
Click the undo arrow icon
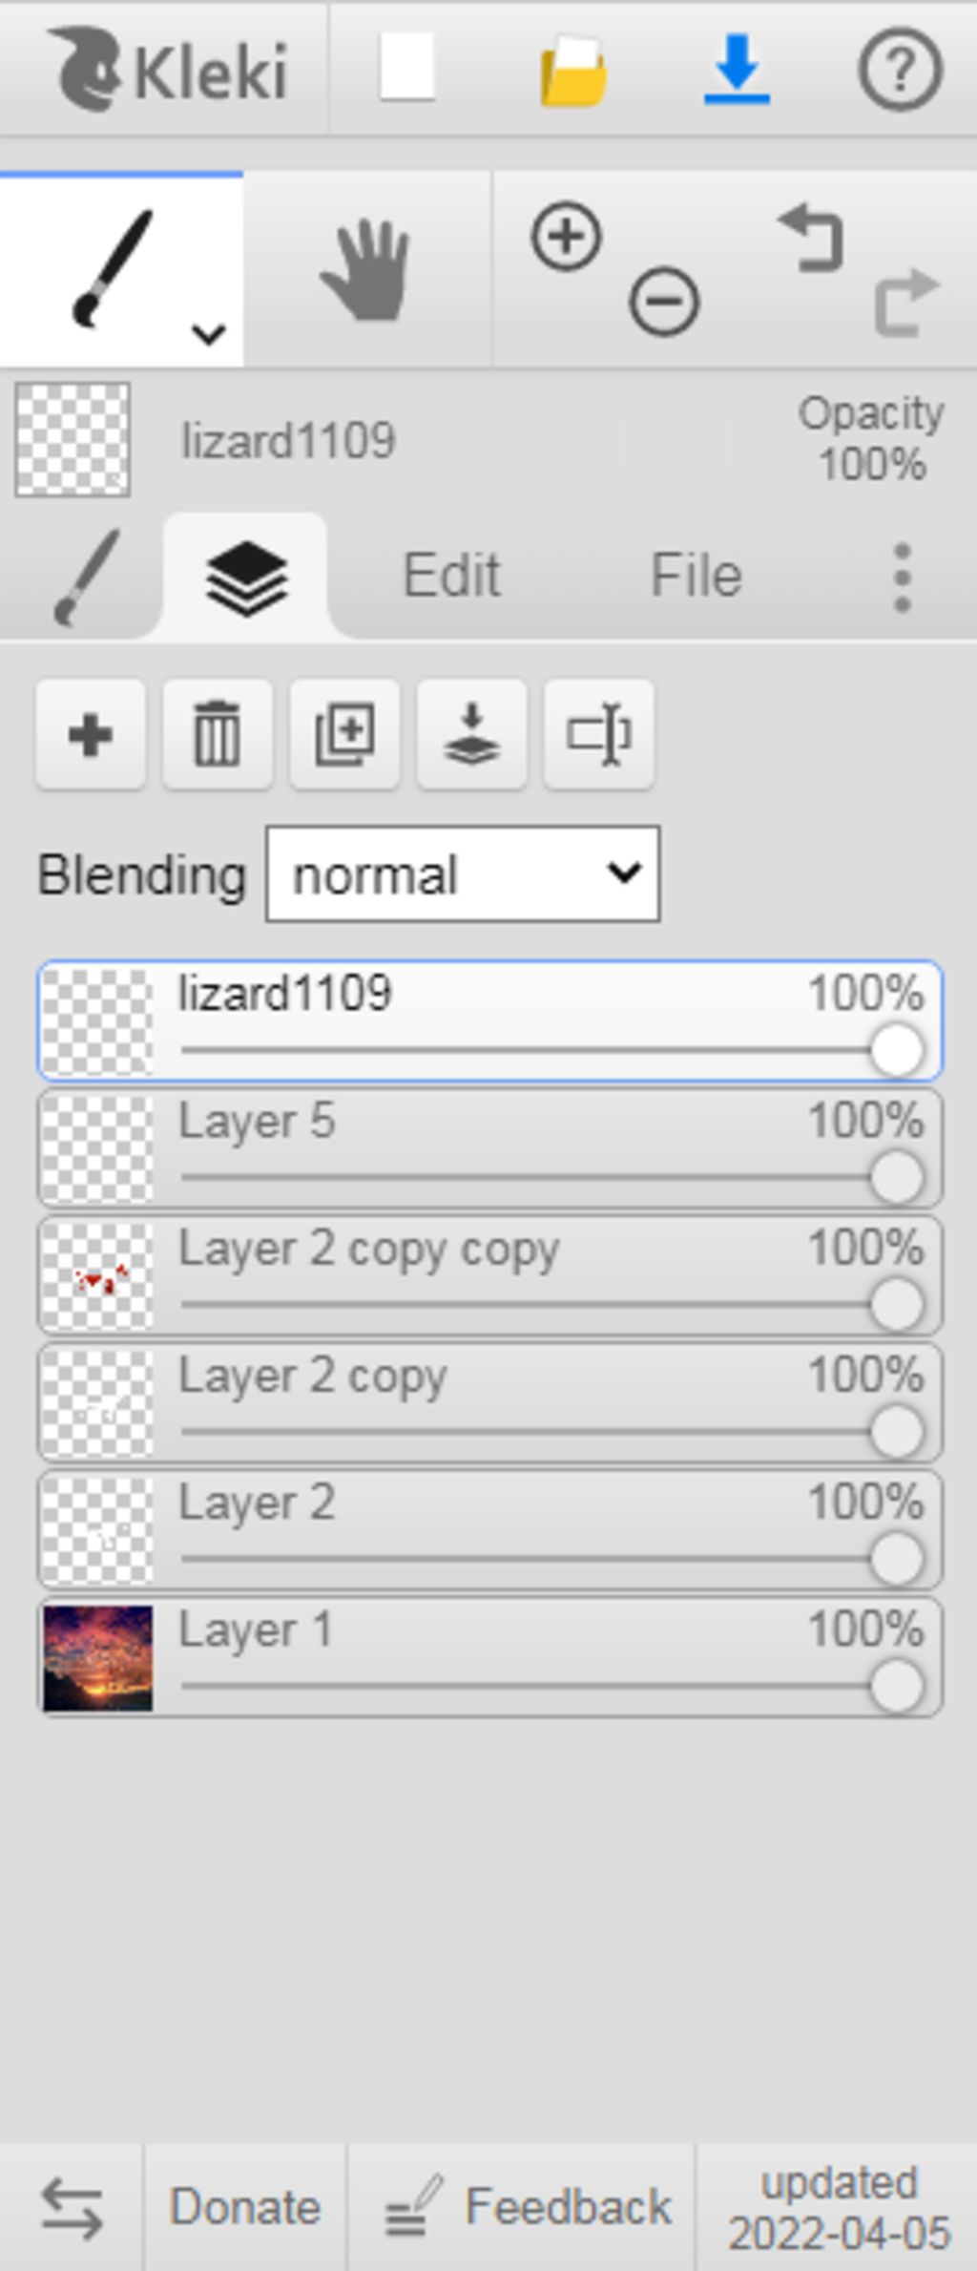click(x=811, y=238)
